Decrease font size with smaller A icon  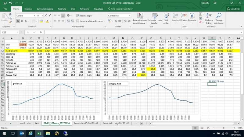pyautogui.click(x=50, y=16)
